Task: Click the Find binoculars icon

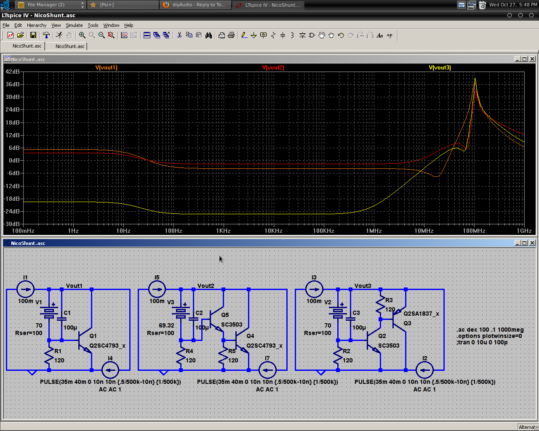Action: coord(208,35)
